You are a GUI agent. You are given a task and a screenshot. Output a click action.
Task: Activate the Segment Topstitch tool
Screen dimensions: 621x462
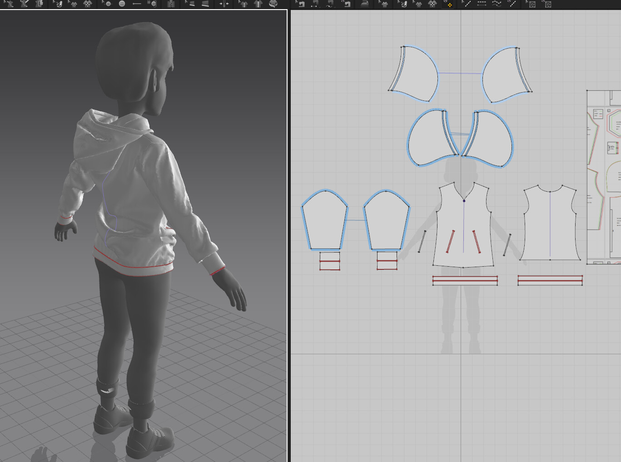tap(482, 4)
